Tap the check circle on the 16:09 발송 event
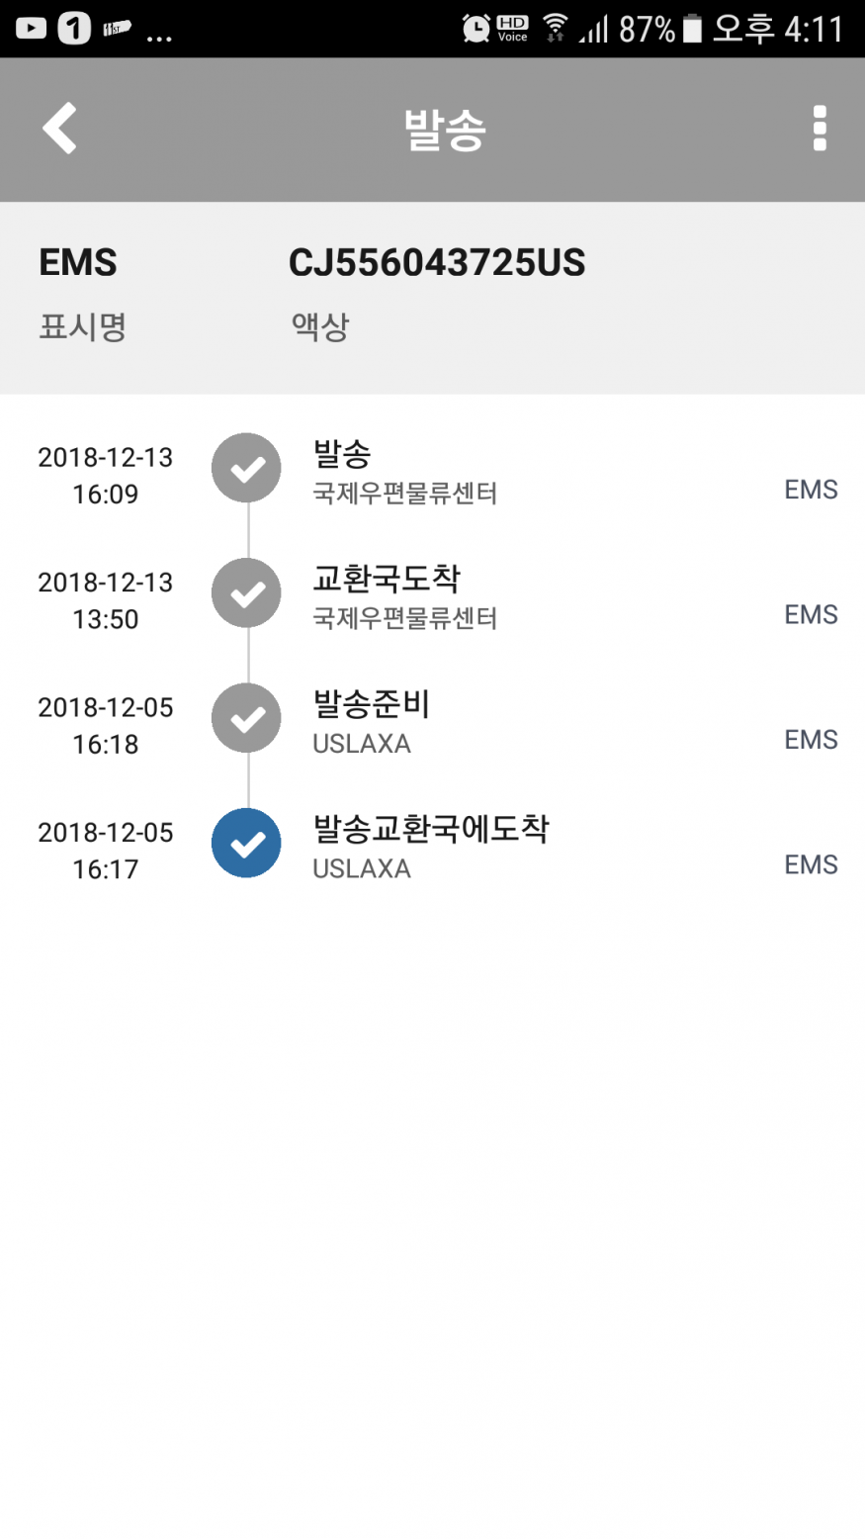Viewport: 865px width, 1539px height. click(x=246, y=468)
